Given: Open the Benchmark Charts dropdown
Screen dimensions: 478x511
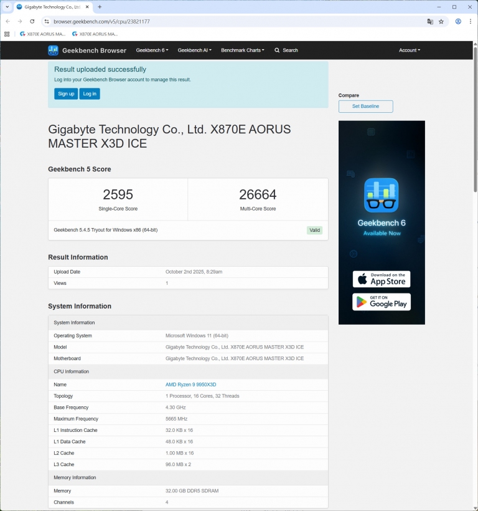Looking at the screenshot, I should pos(242,50).
